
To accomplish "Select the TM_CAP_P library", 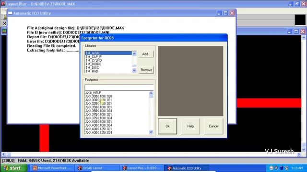I will [108, 57].
